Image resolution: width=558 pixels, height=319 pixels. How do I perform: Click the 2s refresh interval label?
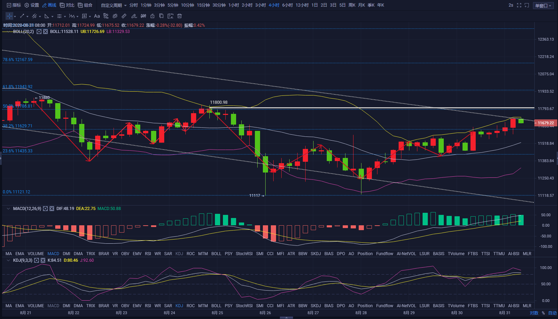click(x=511, y=5)
